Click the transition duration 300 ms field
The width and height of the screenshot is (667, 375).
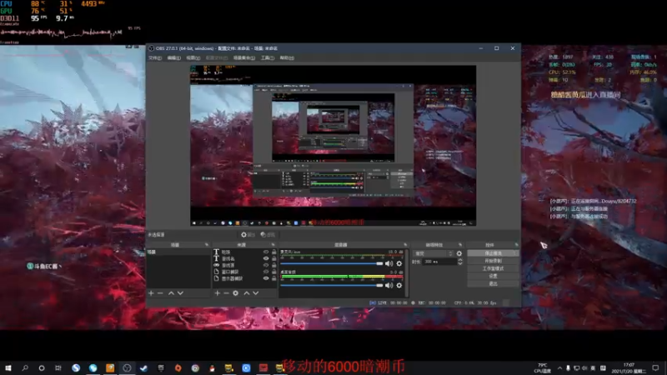440,262
